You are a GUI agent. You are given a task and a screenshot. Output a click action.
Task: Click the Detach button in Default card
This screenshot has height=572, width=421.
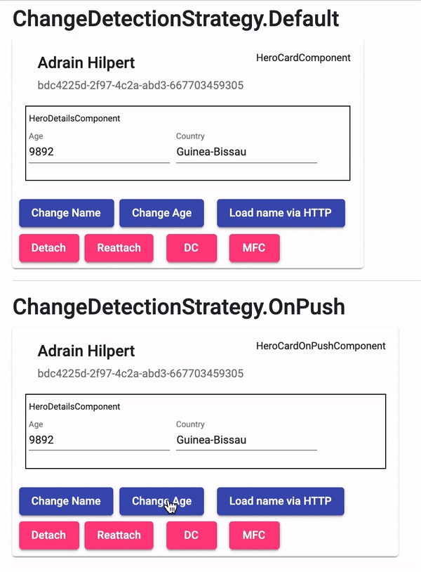click(x=48, y=248)
